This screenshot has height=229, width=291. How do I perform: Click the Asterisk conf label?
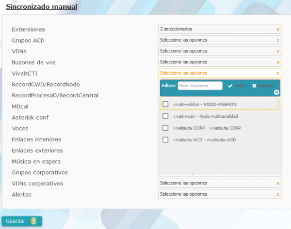(30, 118)
